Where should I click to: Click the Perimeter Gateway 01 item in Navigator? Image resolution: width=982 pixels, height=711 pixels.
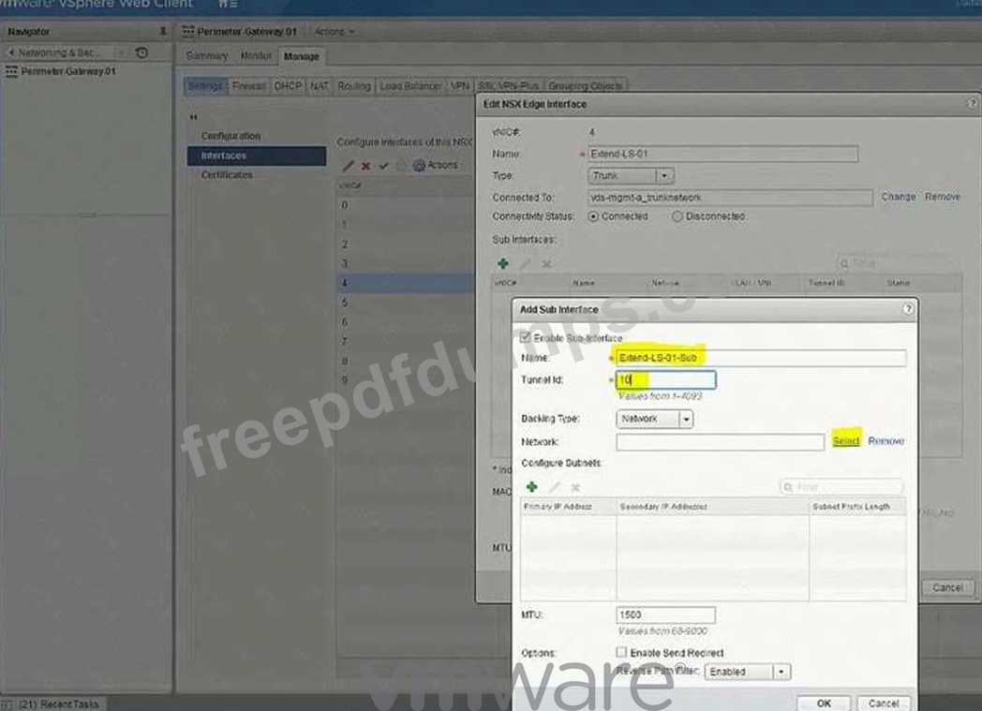pos(68,71)
